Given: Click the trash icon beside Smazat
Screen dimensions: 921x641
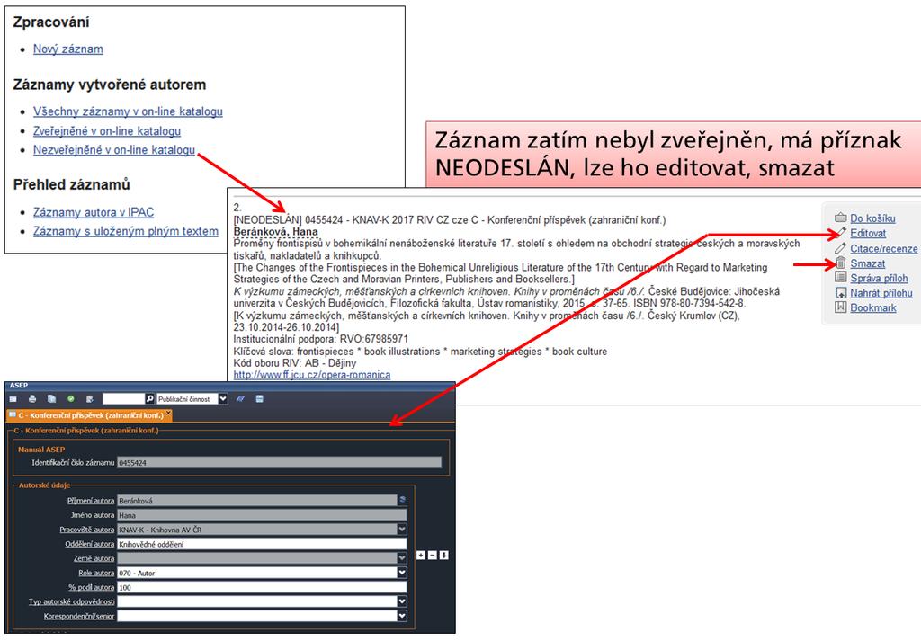Looking at the screenshot, I should [x=841, y=263].
